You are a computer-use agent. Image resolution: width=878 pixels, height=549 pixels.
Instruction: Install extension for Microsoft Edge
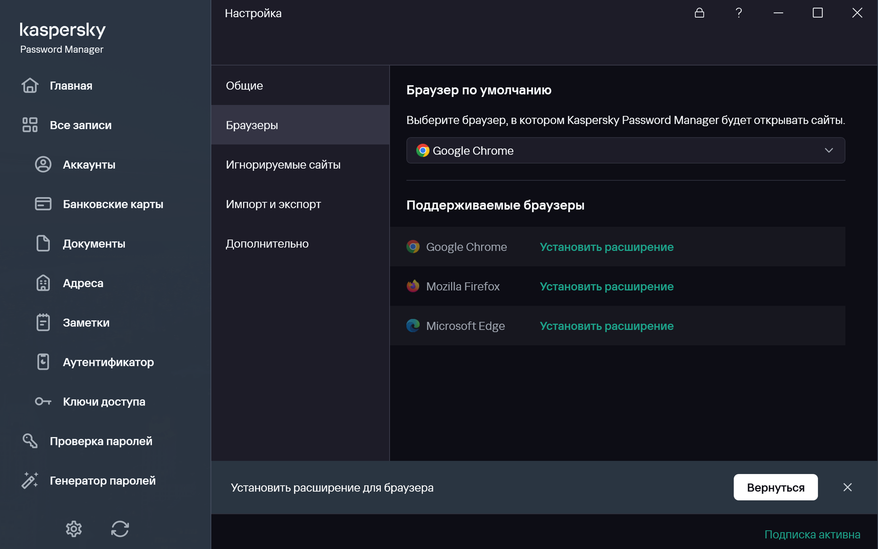(x=606, y=326)
